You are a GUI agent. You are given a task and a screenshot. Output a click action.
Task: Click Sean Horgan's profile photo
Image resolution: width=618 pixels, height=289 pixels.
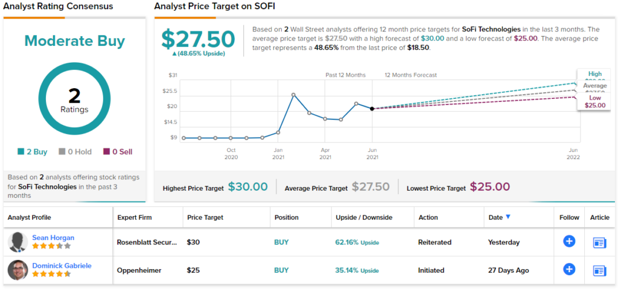coord(18,242)
